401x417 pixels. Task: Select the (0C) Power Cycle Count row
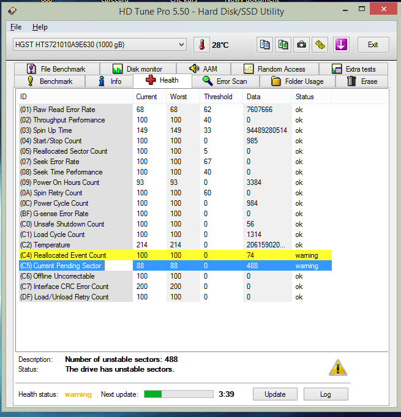(176, 203)
